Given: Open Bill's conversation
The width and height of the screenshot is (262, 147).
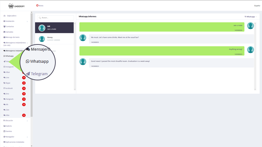Looking at the screenshot, I should pos(54,28).
